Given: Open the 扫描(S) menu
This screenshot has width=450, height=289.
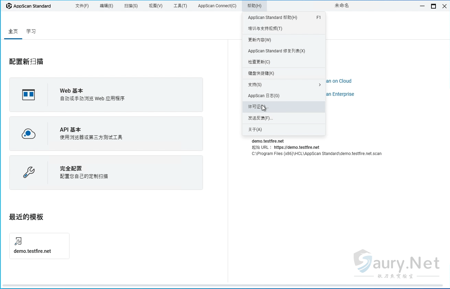Looking at the screenshot, I should (x=131, y=6).
